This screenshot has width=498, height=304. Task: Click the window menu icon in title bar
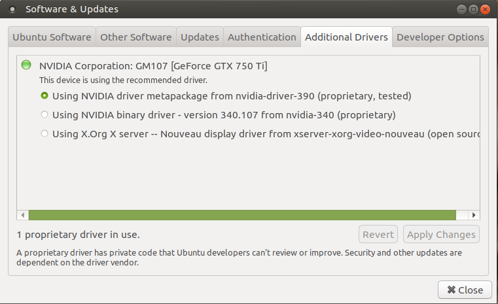12,9
